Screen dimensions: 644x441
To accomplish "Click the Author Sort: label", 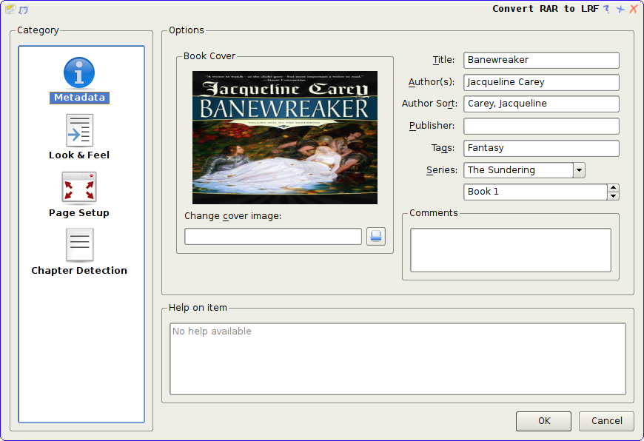I will pos(429,104).
